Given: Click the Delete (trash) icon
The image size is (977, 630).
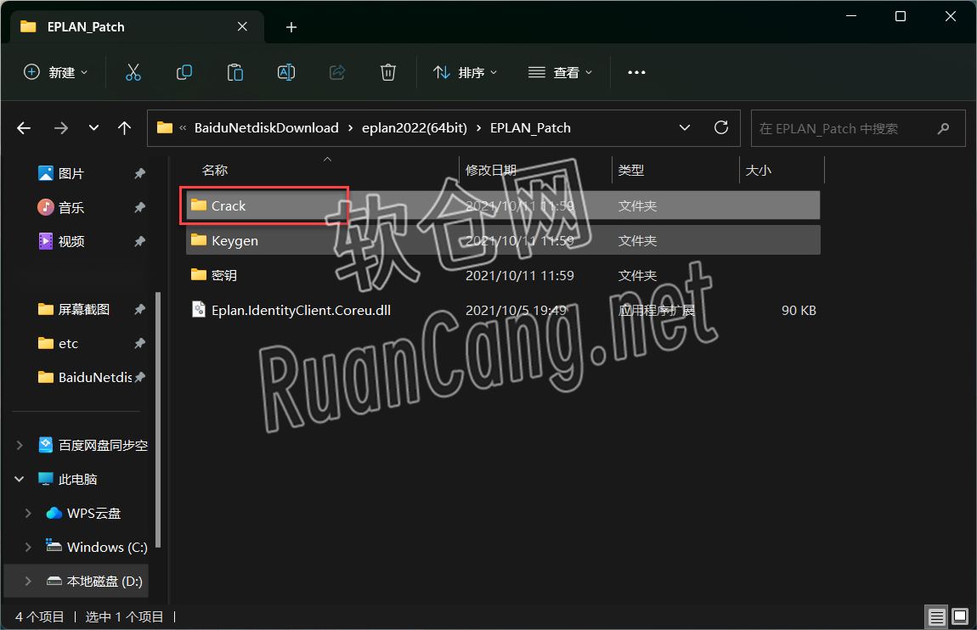Looking at the screenshot, I should 387,72.
